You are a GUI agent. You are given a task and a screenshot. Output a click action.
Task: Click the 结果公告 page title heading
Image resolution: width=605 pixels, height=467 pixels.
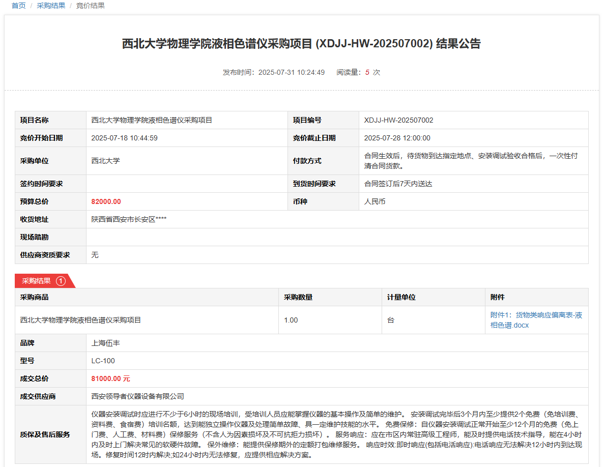point(301,44)
